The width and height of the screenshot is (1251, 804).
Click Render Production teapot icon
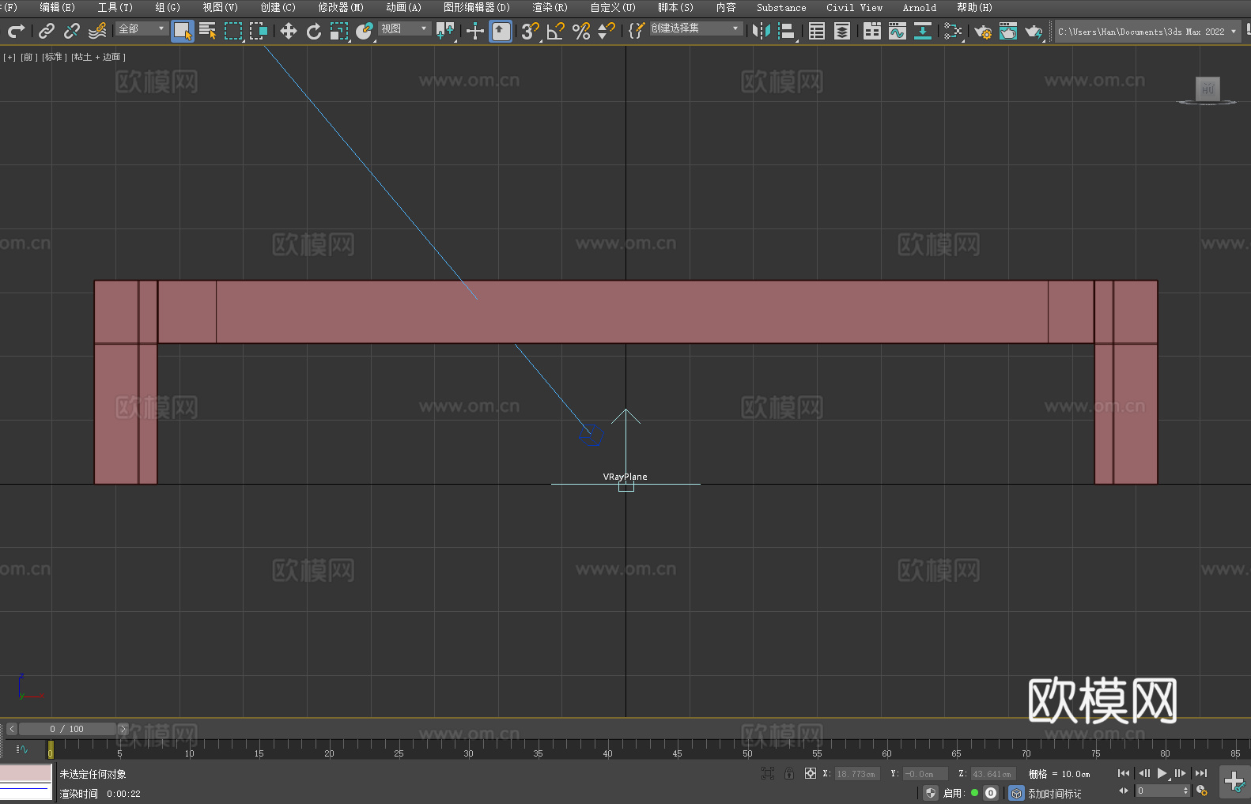[x=1034, y=31]
